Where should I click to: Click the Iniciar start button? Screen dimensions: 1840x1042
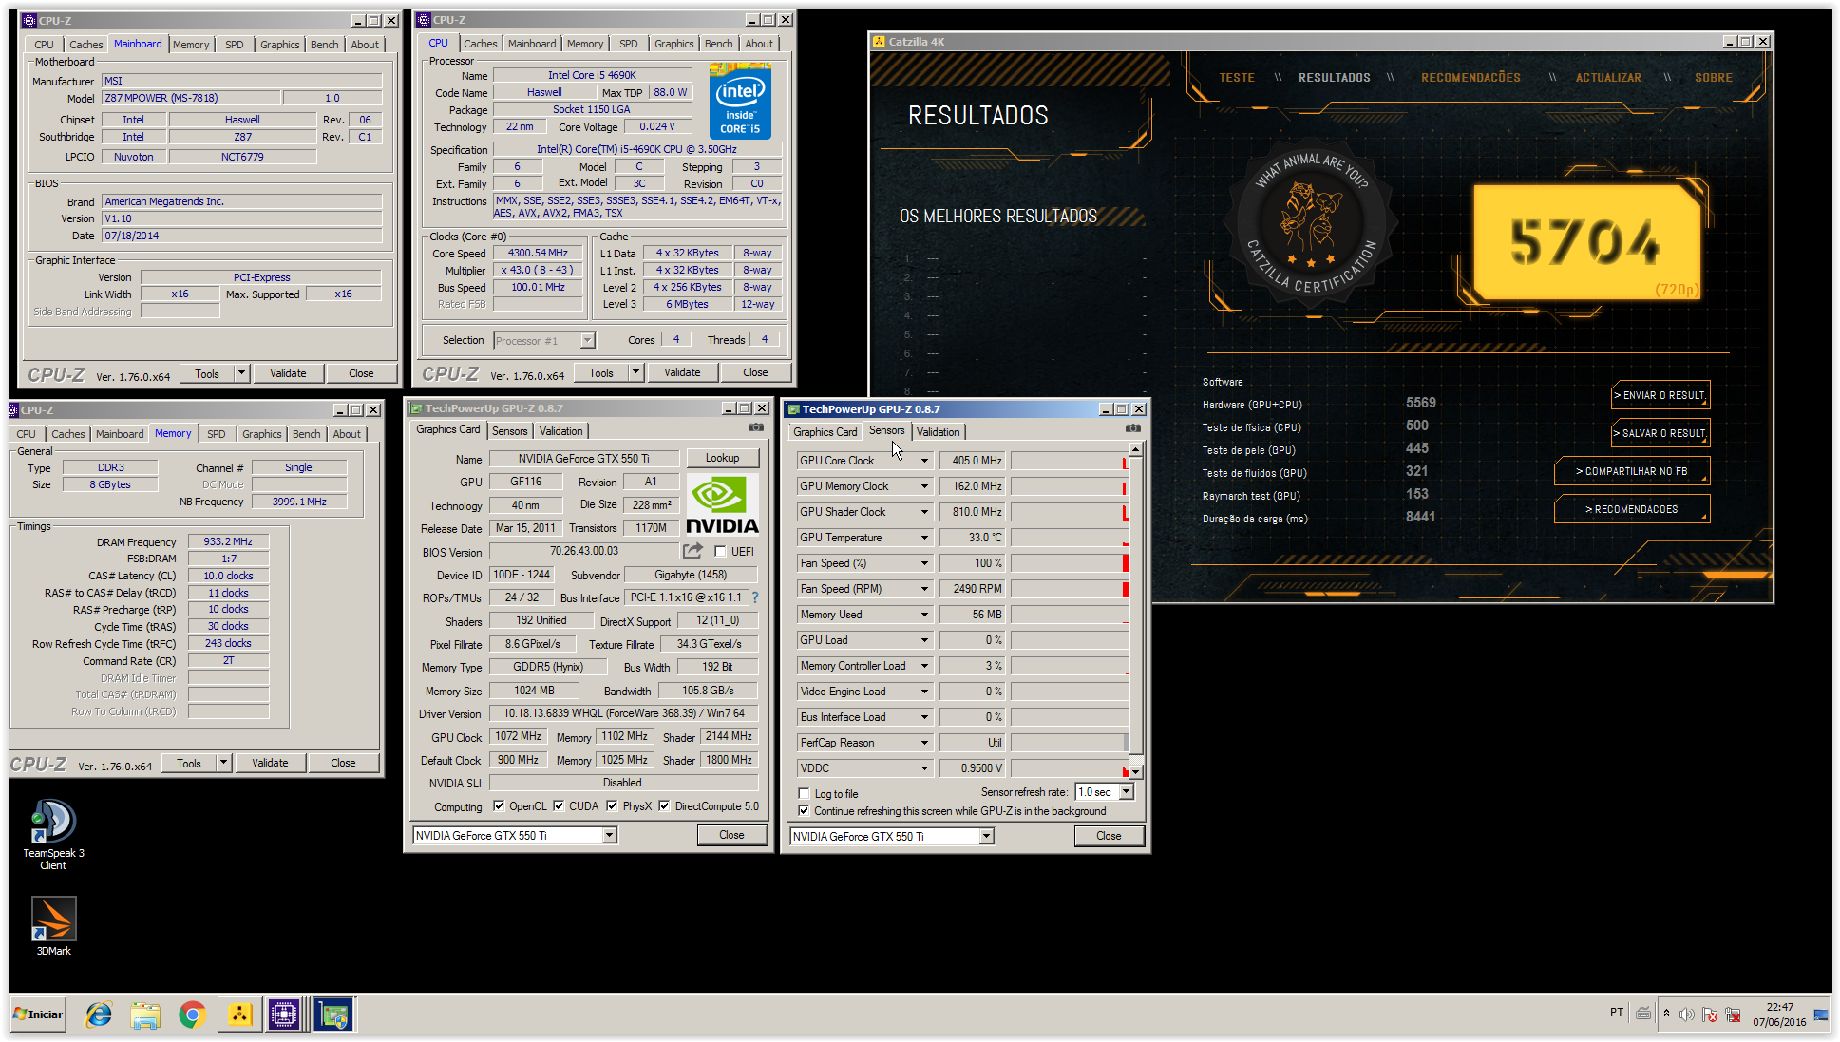tap(38, 1014)
